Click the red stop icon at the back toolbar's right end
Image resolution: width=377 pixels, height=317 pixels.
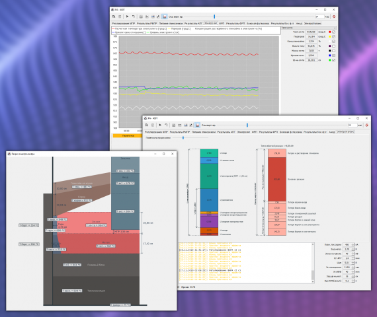pos(334,17)
